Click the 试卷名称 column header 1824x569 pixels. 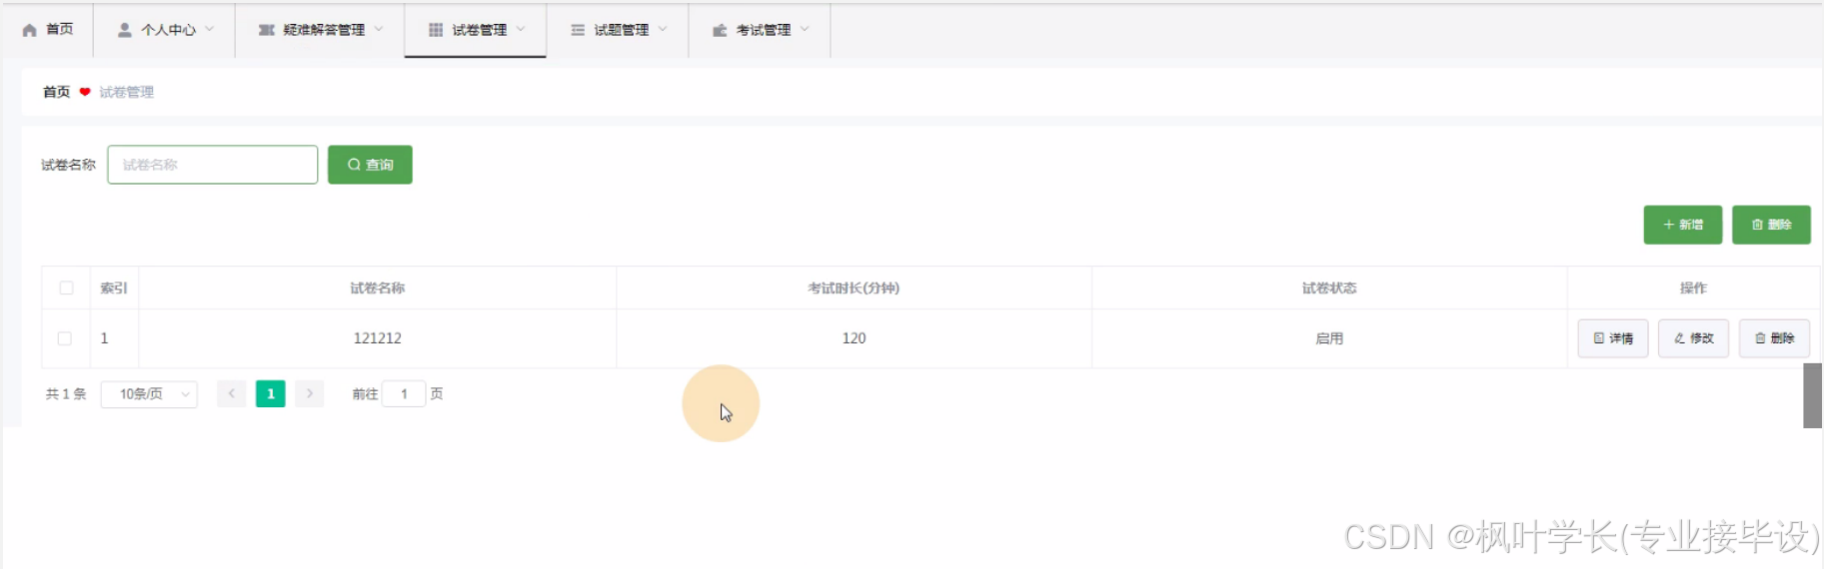(x=378, y=287)
